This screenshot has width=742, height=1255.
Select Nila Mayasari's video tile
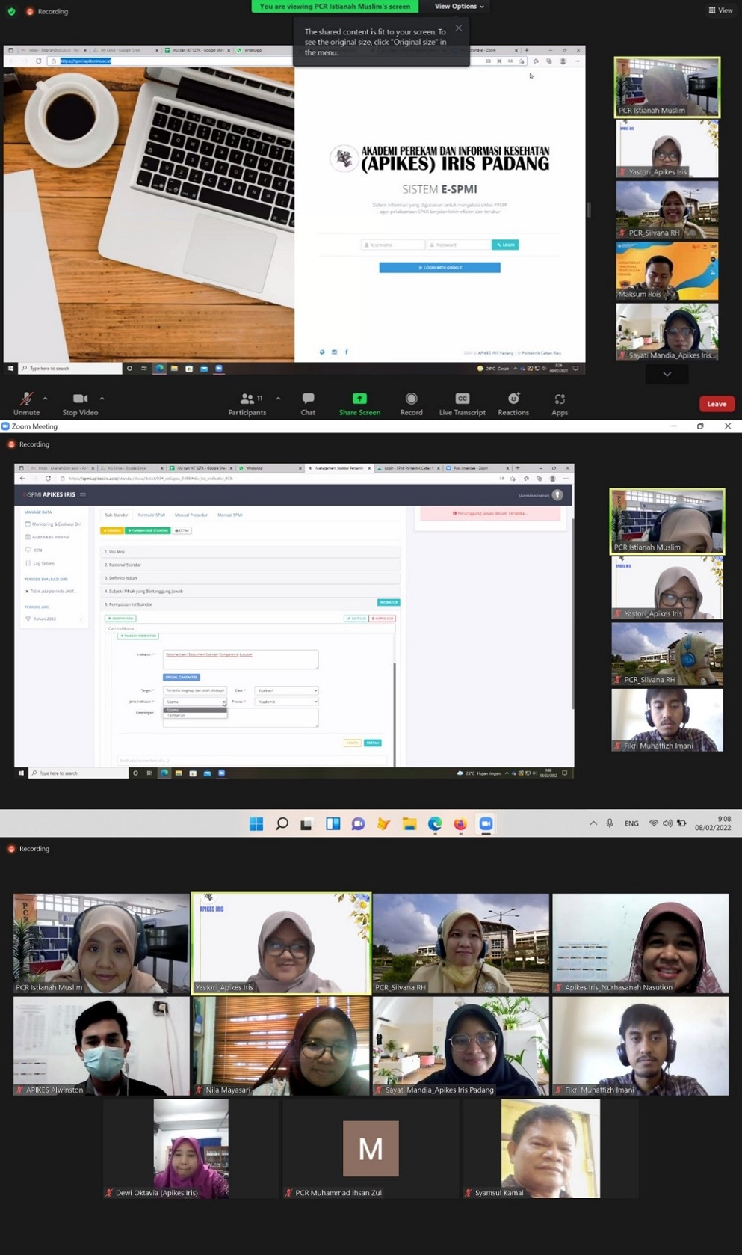tap(281, 1046)
